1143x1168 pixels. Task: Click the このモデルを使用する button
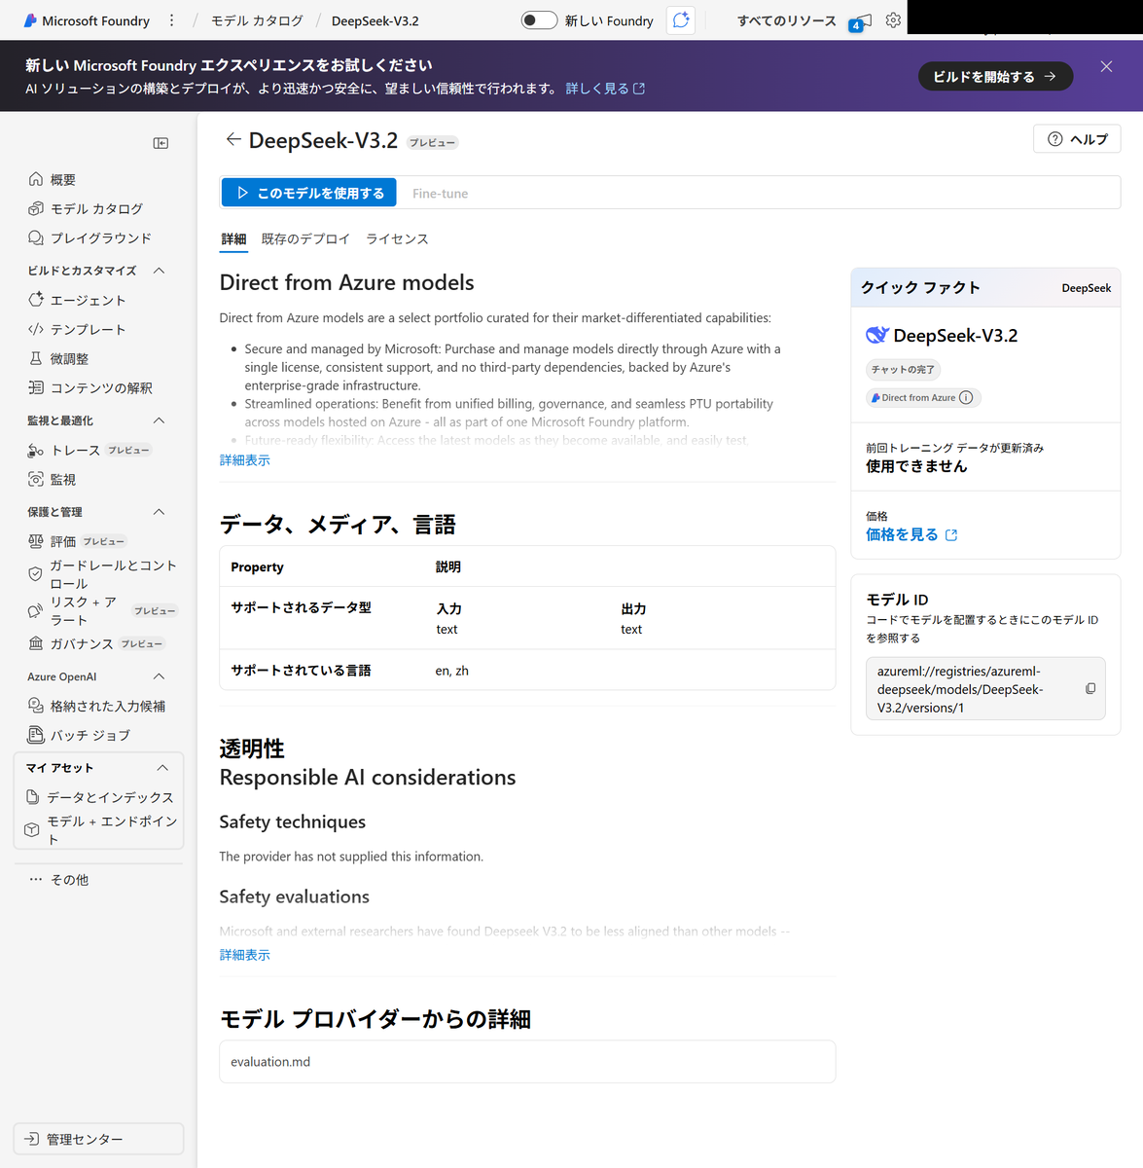point(308,193)
